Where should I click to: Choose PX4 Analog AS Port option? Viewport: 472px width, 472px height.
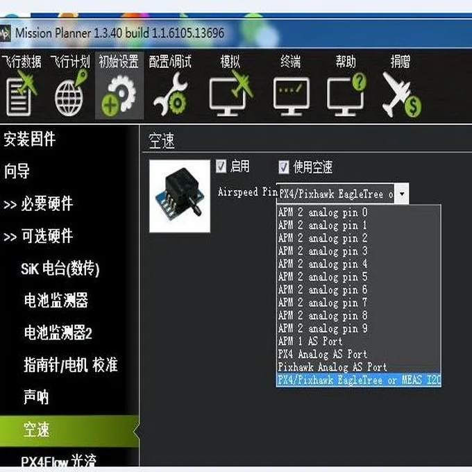point(359,354)
